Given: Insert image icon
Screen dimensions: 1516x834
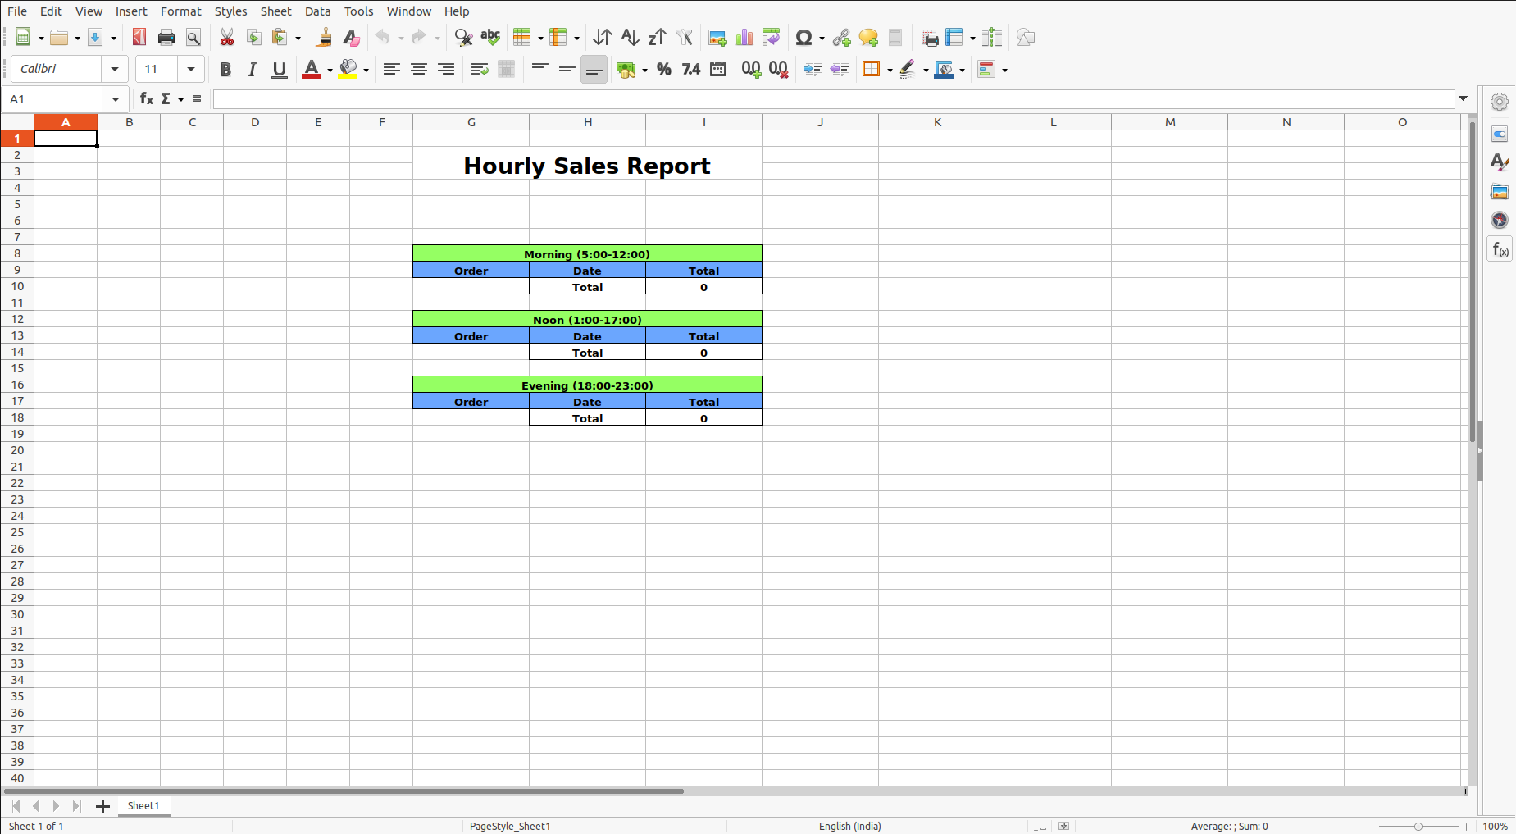Looking at the screenshot, I should click(717, 37).
